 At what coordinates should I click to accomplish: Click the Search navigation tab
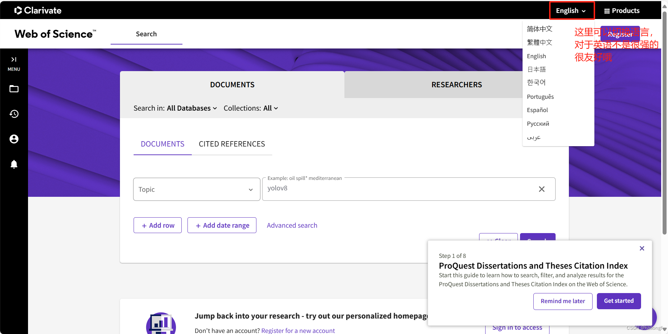(146, 34)
